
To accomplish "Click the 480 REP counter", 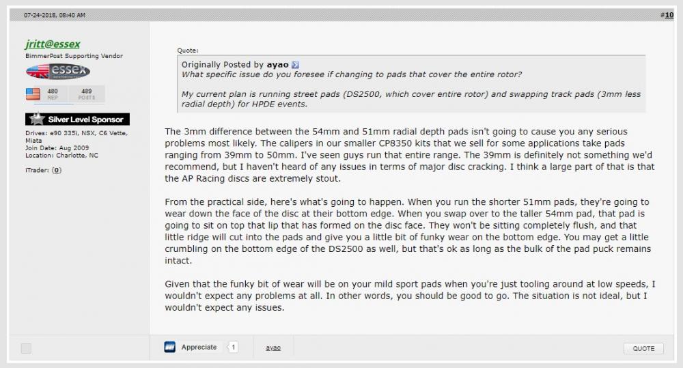I will coord(53,94).
